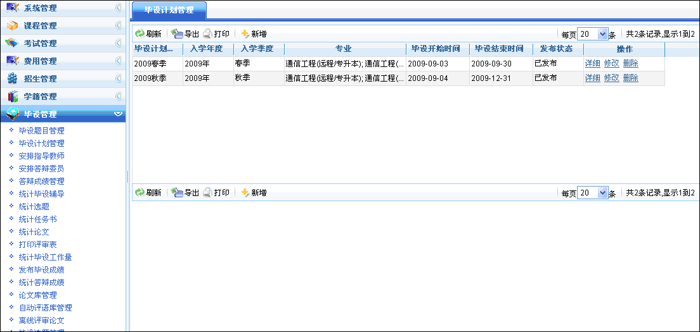Viewport: 700px width, 332px height.
Task: Click the 课程管理 box icon
Action: pyautogui.click(x=13, y=26)
